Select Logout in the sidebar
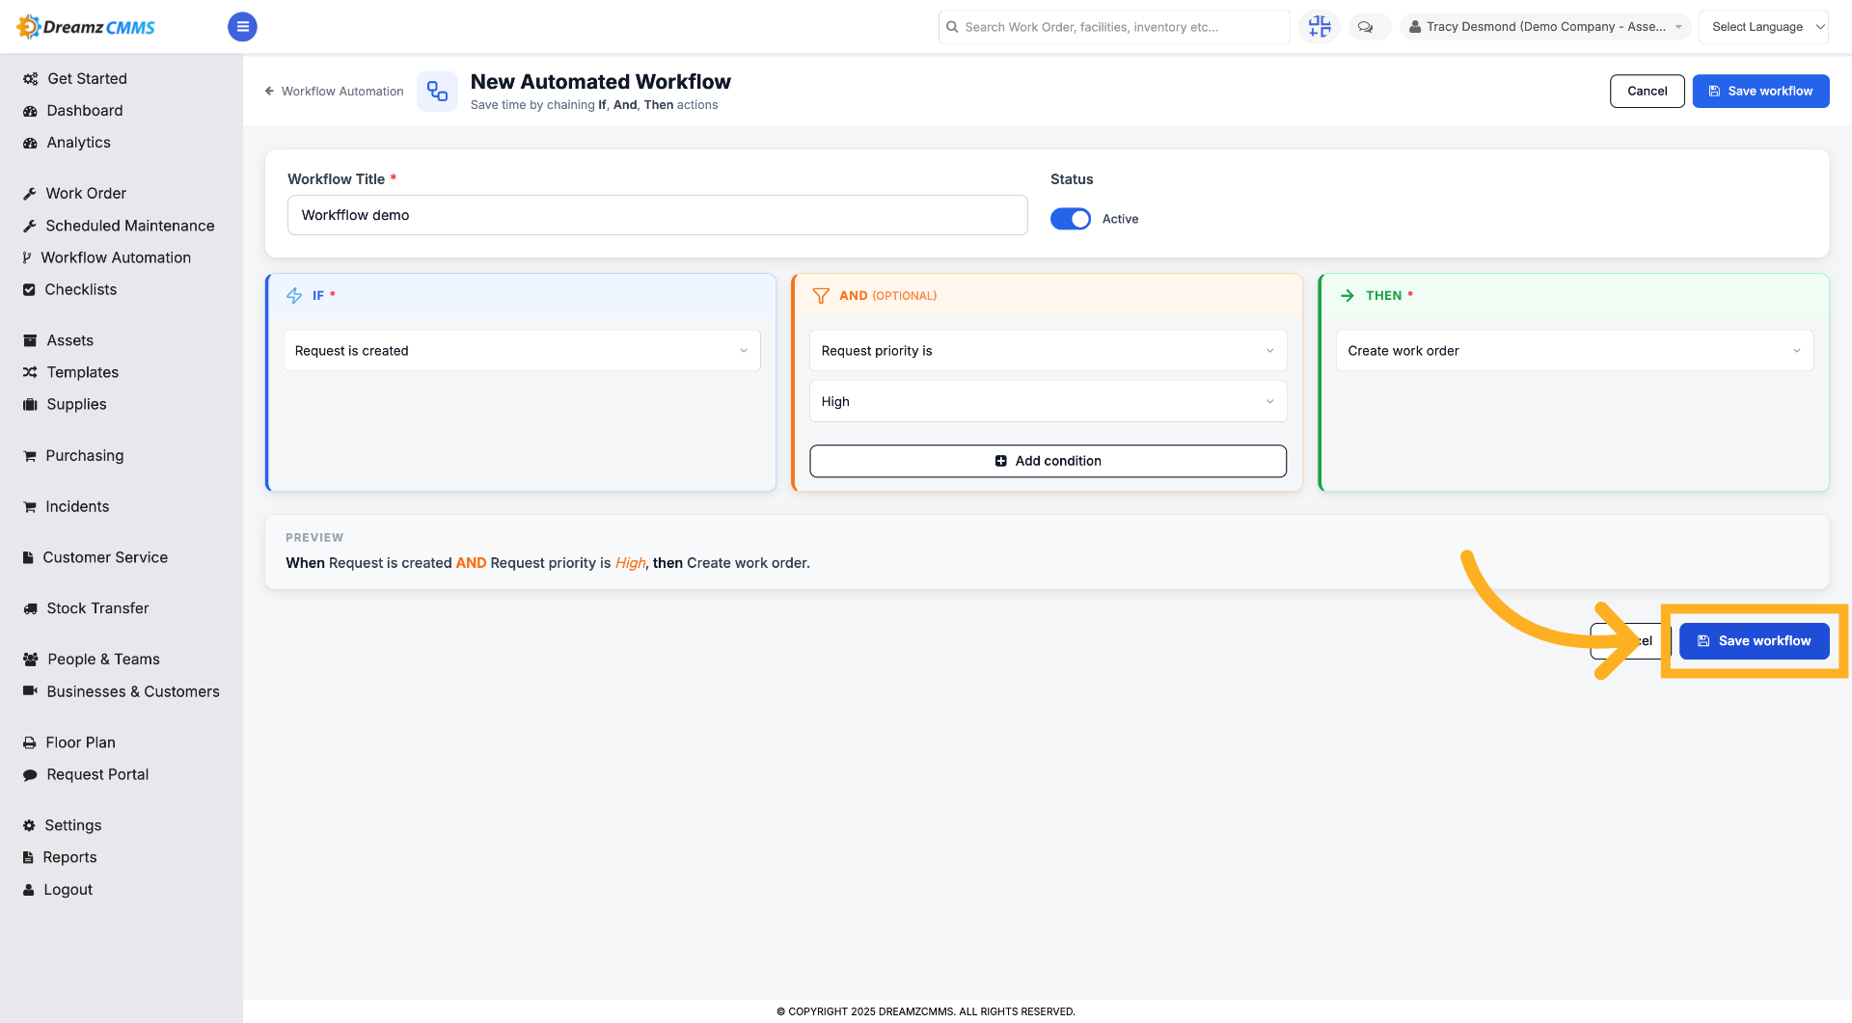This screenshot has width=1852, height=1023. point(68,890)
